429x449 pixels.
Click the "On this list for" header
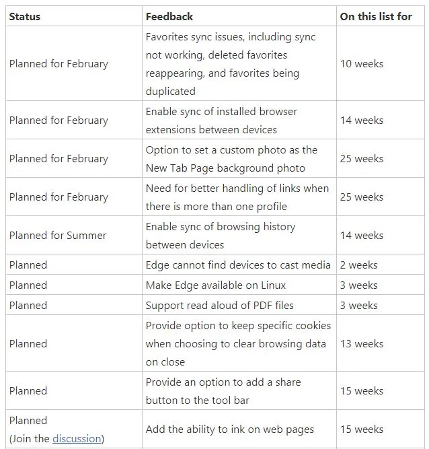point(376,16)
